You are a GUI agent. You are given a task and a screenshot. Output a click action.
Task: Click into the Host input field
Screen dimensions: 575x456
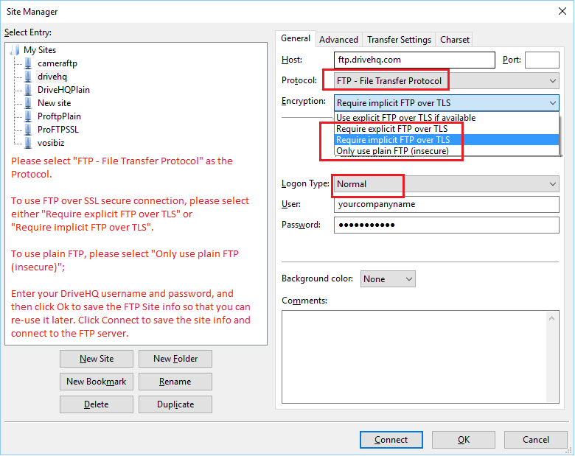[414, 60]
